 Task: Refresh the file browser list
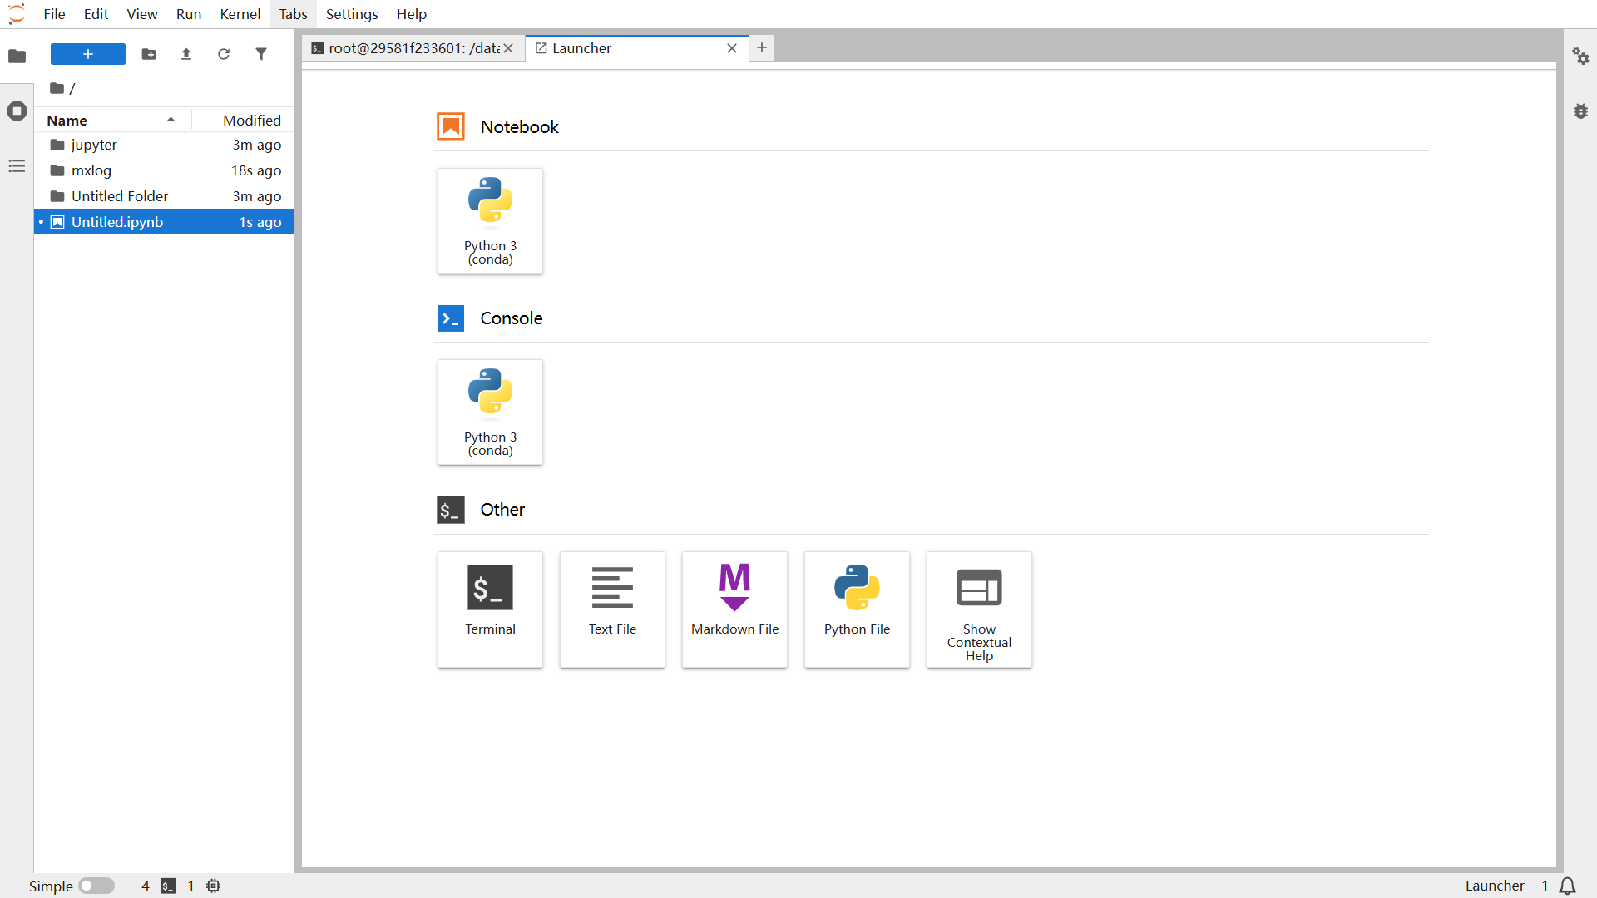[224, 54]
